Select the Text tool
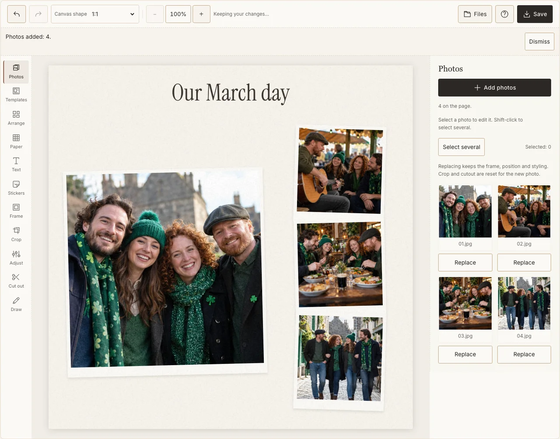The height and width of the screenshot is (439, 560). point(16,165)
